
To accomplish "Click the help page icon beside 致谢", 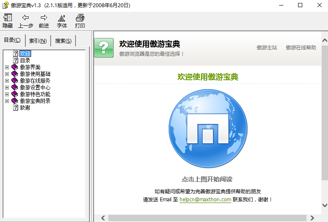I will tap(16, 108).
